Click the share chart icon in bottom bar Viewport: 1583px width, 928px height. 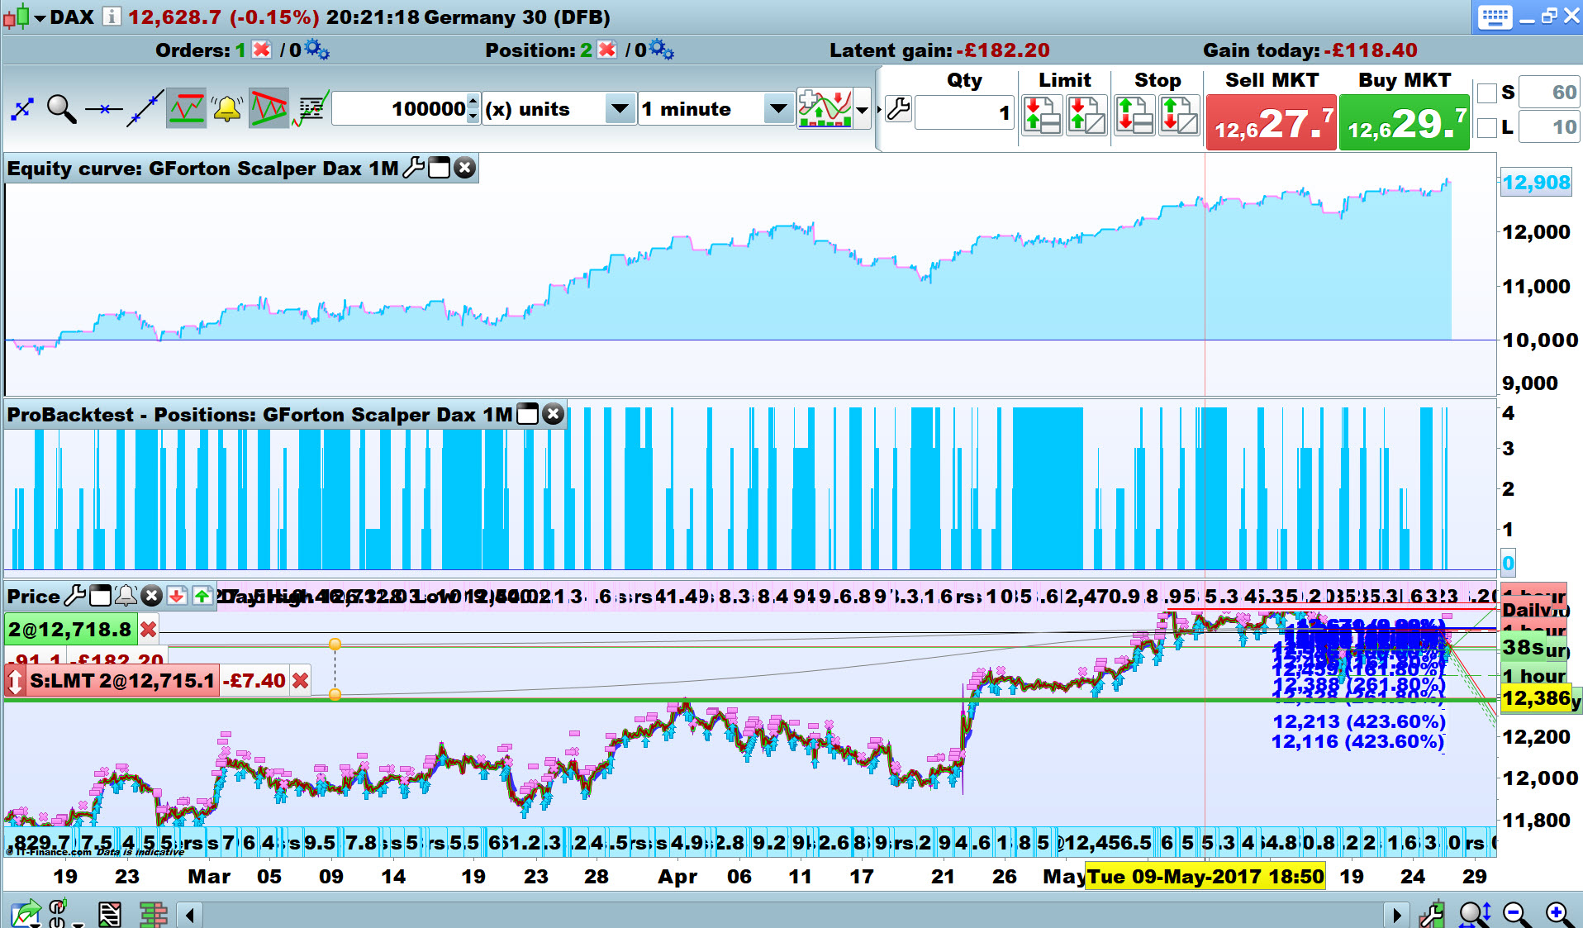(x=26, y=913)
